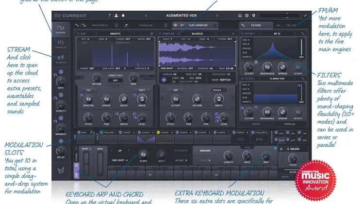Click the Filter 1 routing curve icon
The height and width of the screenshot is (204, 364).
click(303, 33)
